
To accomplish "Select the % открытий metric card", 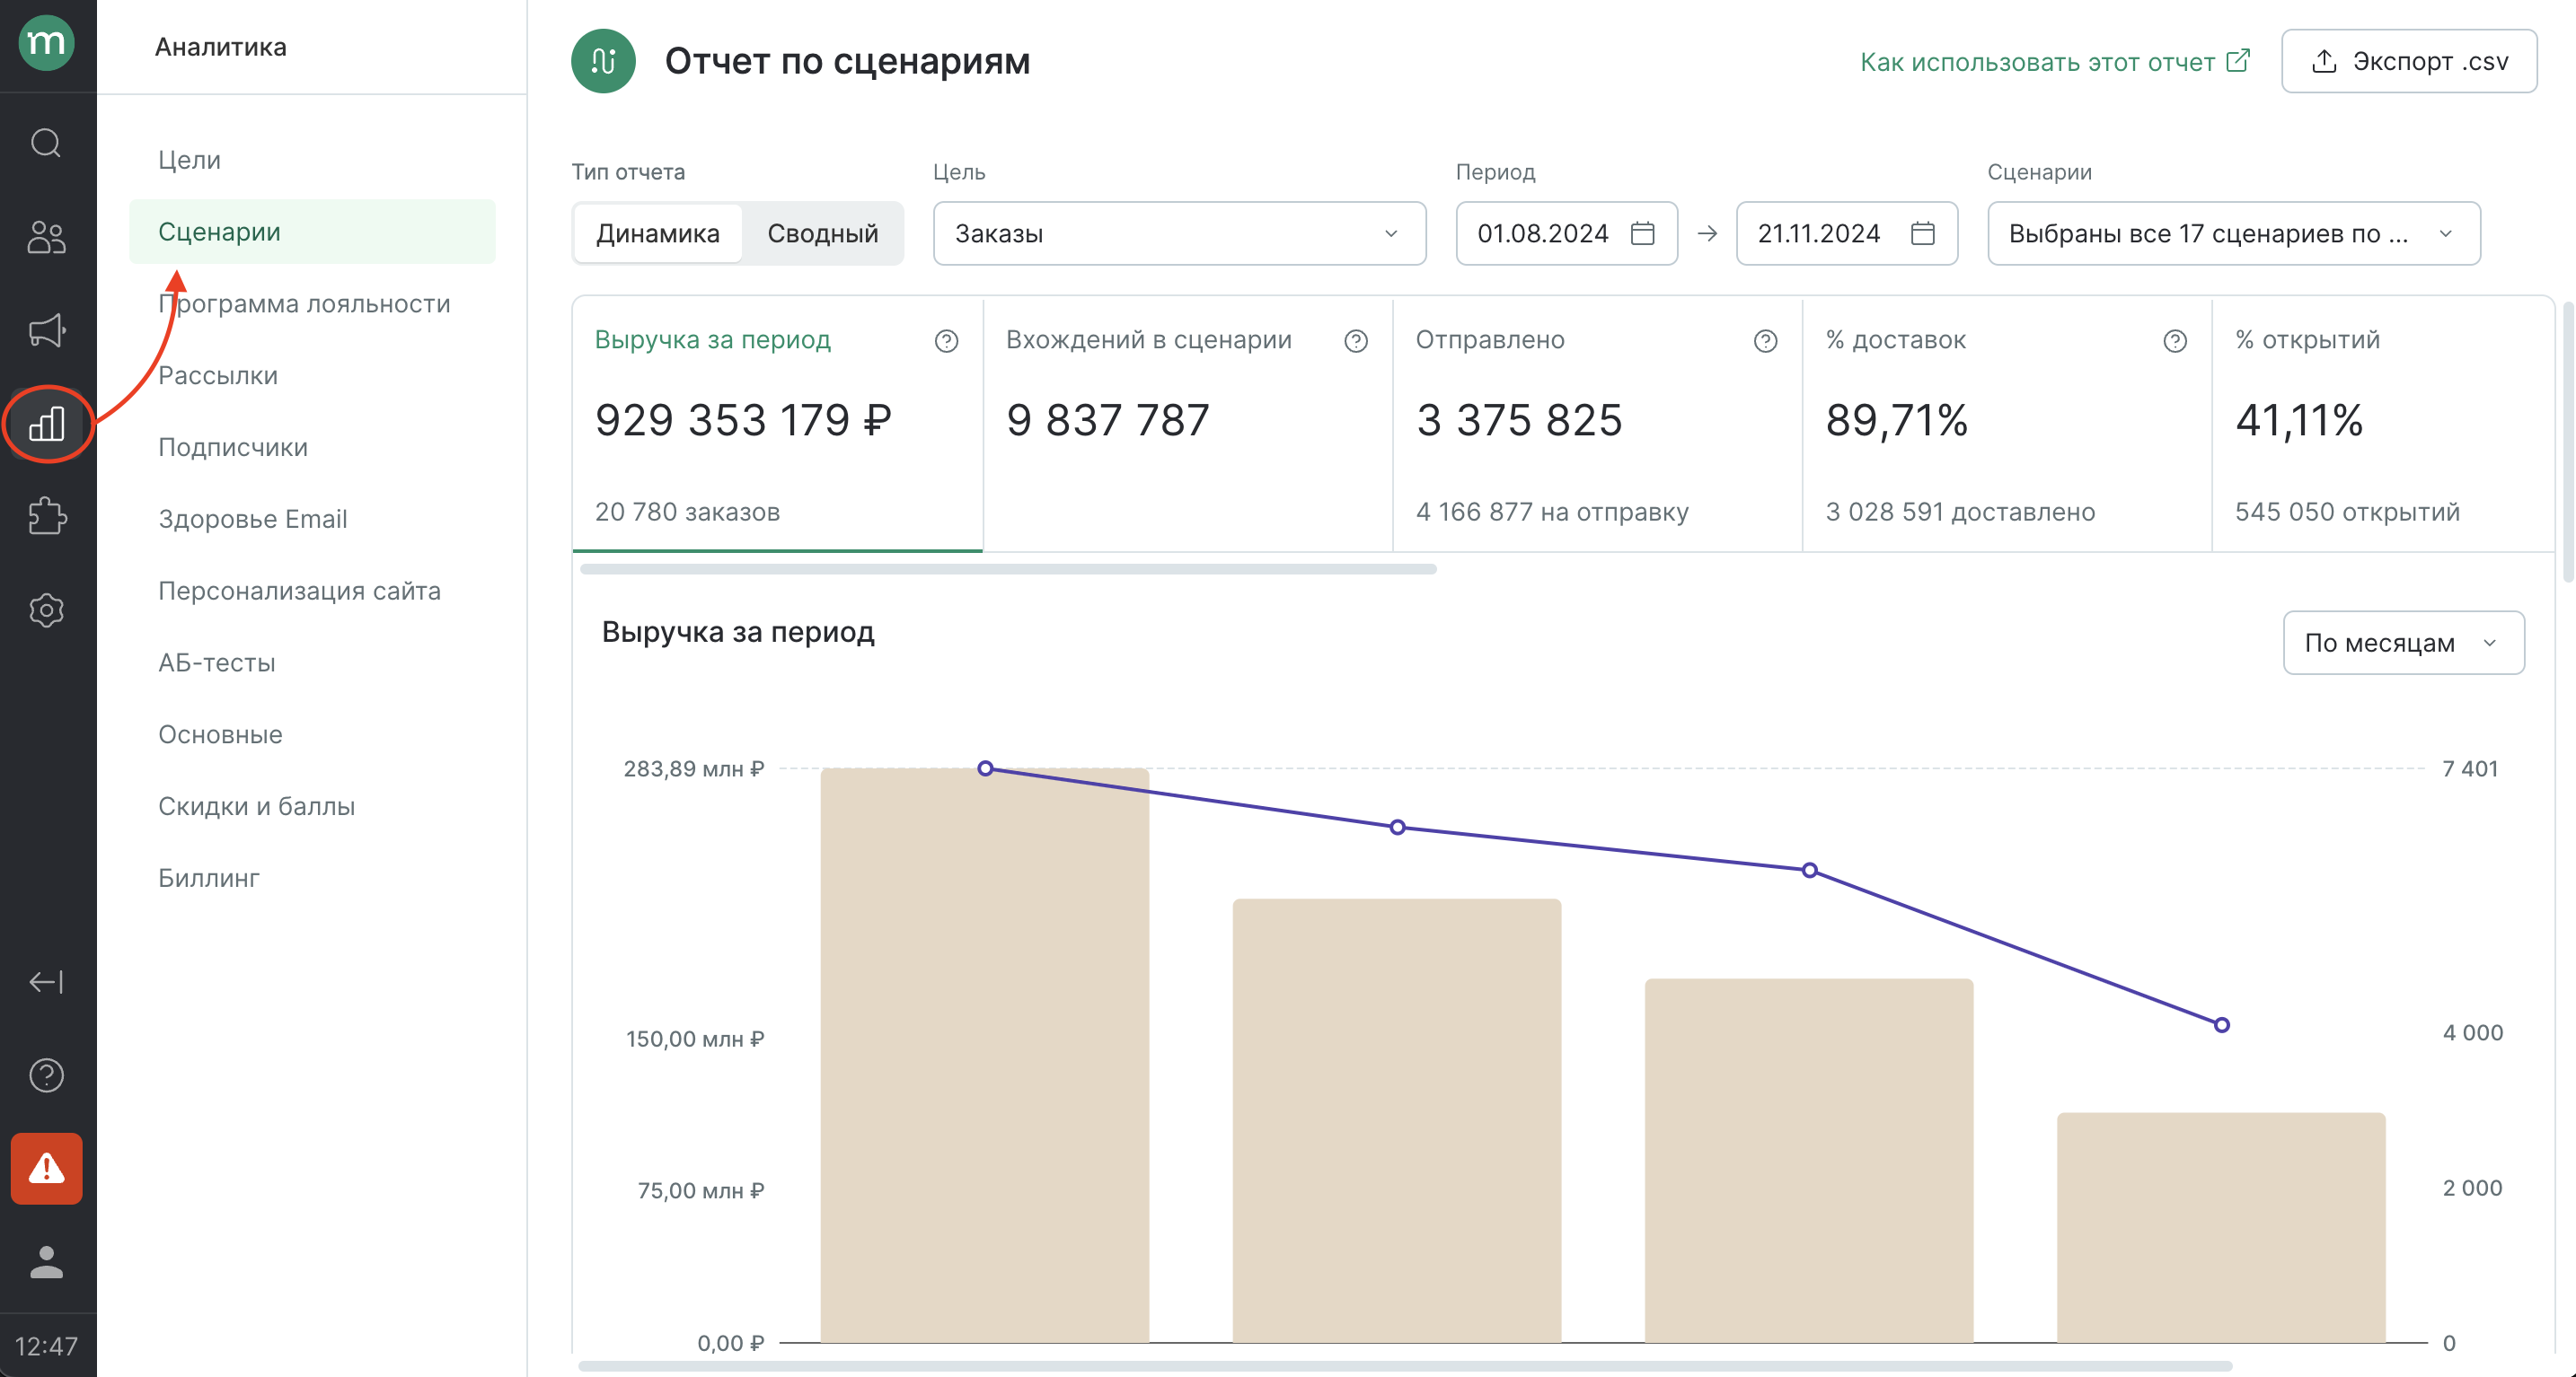I will (2384, 425).
